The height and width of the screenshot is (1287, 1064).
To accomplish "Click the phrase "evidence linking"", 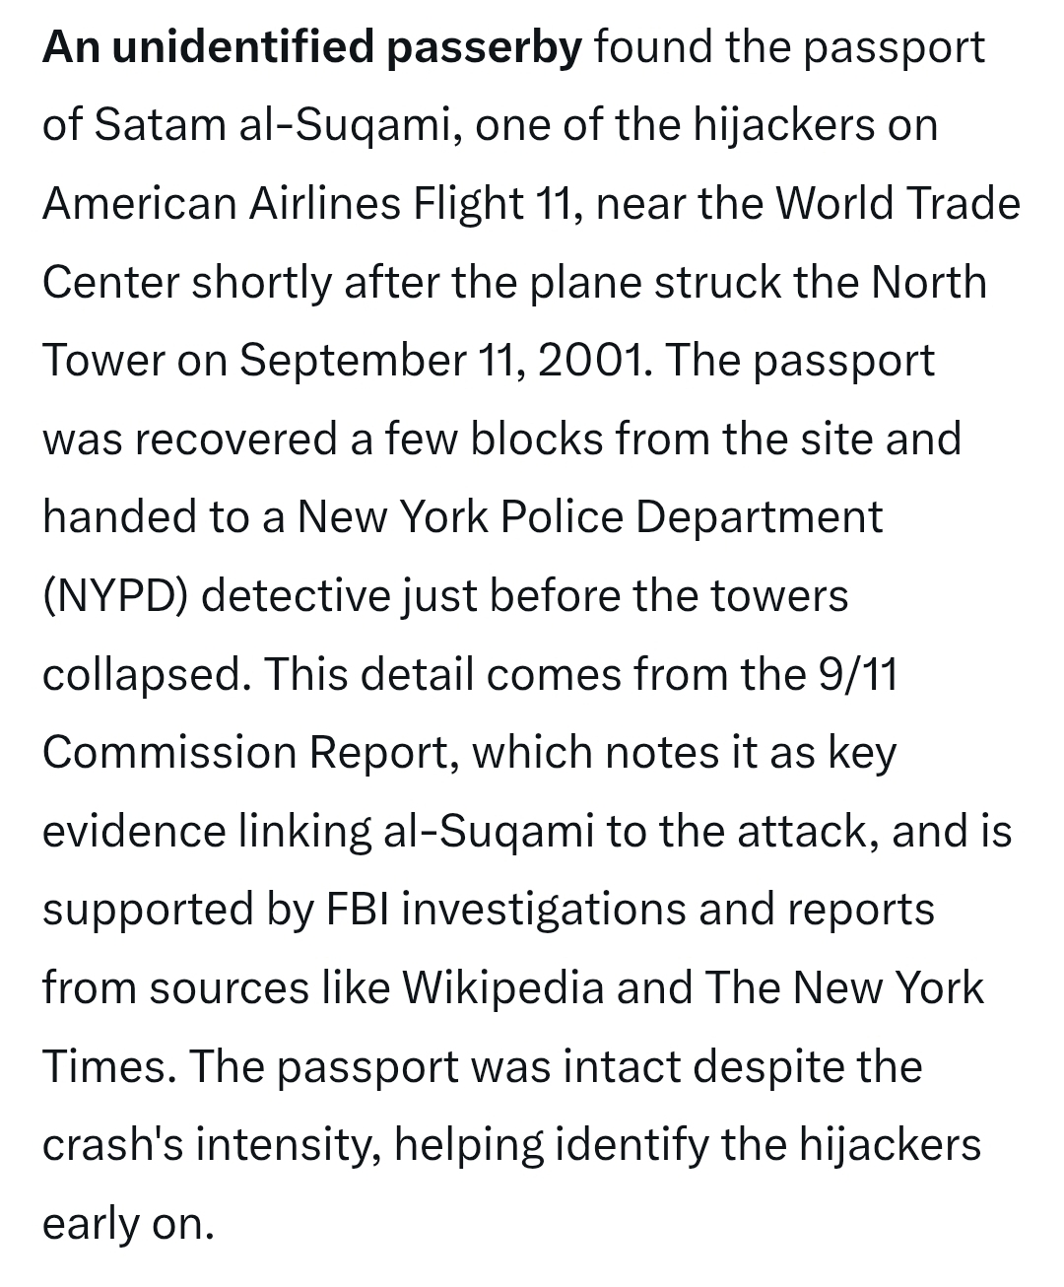I will tap(207, 832).
